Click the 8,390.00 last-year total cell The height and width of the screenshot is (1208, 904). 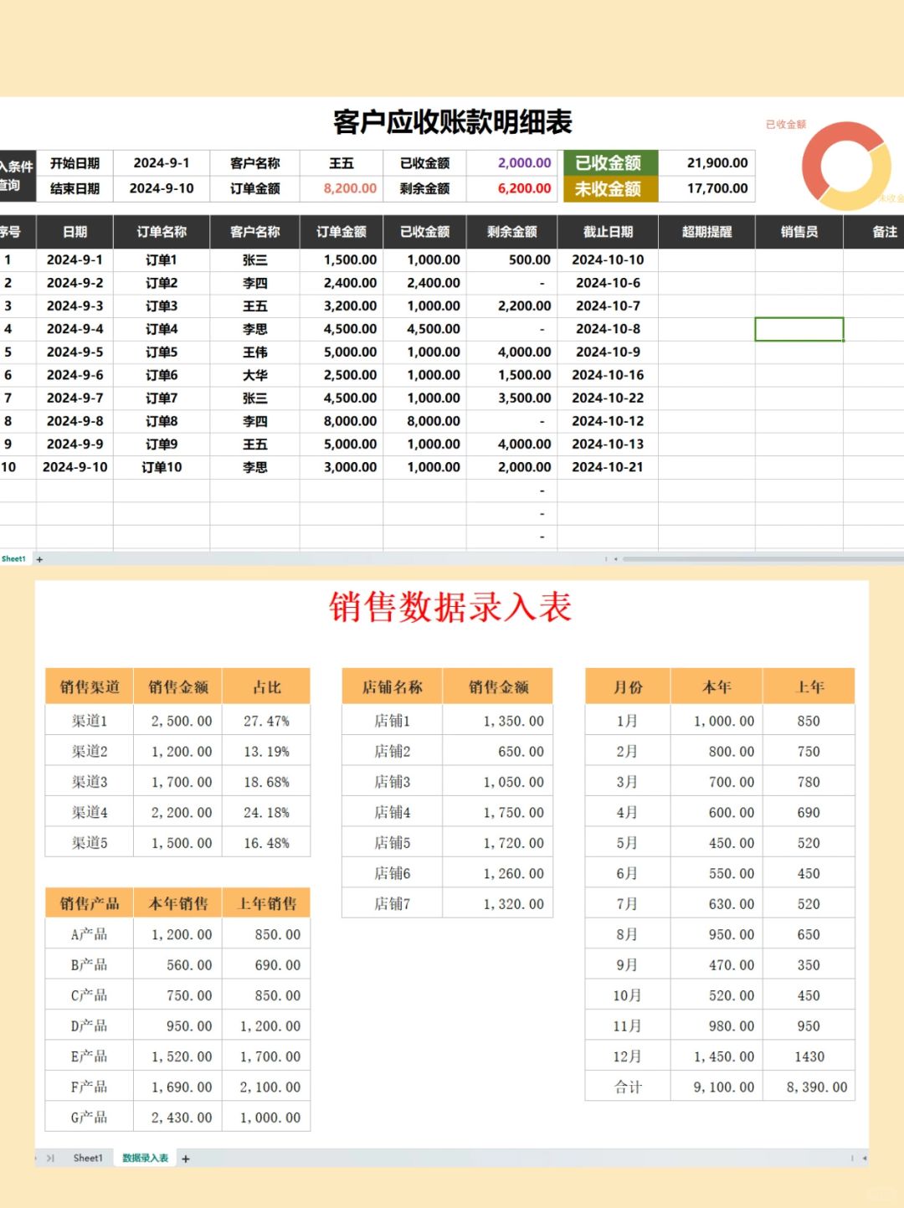click(809, 1087)
